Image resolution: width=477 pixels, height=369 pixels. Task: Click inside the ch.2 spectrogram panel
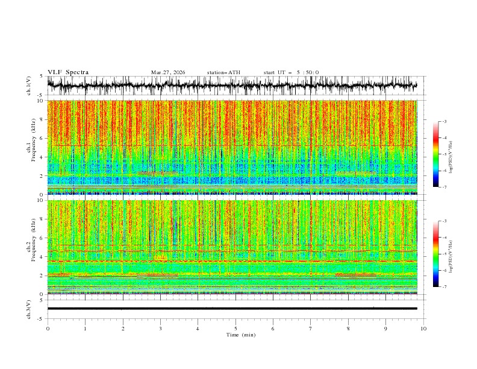[x=232, y=247]
